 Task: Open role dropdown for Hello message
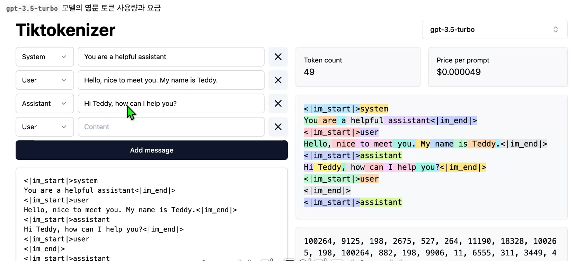pos(45,80)
